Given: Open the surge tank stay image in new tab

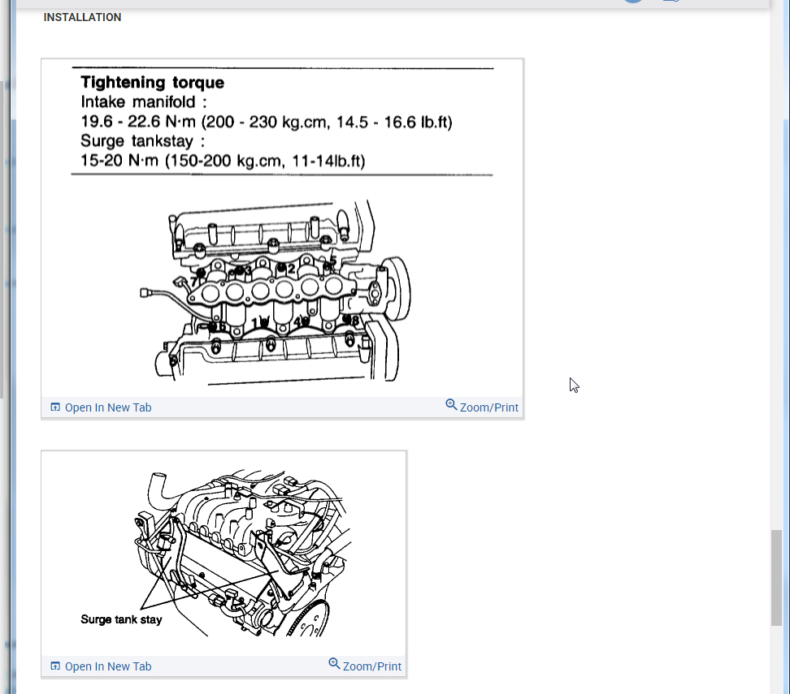Looking at the screenshot, I should 108,666.
